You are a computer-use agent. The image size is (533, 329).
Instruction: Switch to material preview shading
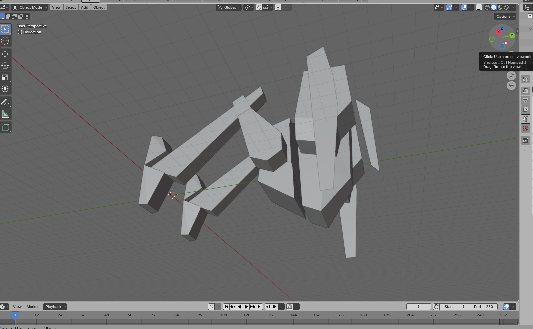(500, 7)
